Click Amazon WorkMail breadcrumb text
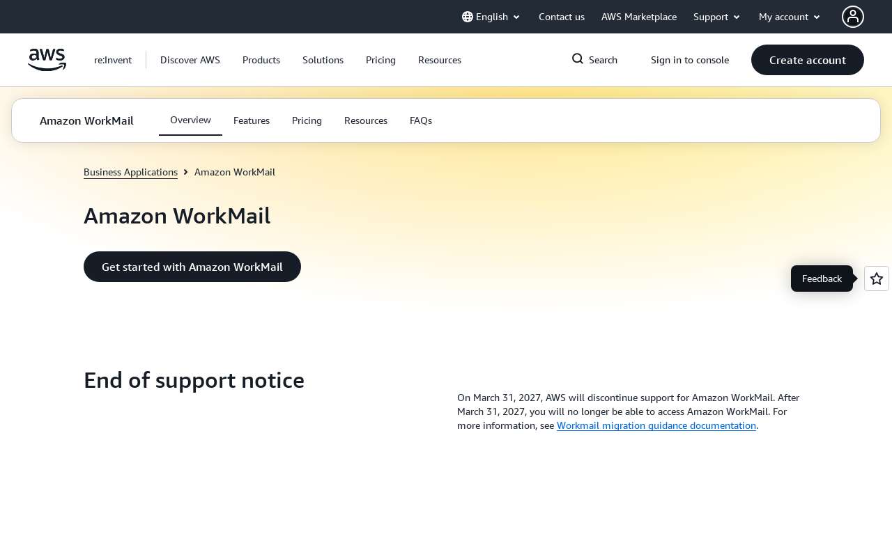The image size is (892, 557). [235, 172]
